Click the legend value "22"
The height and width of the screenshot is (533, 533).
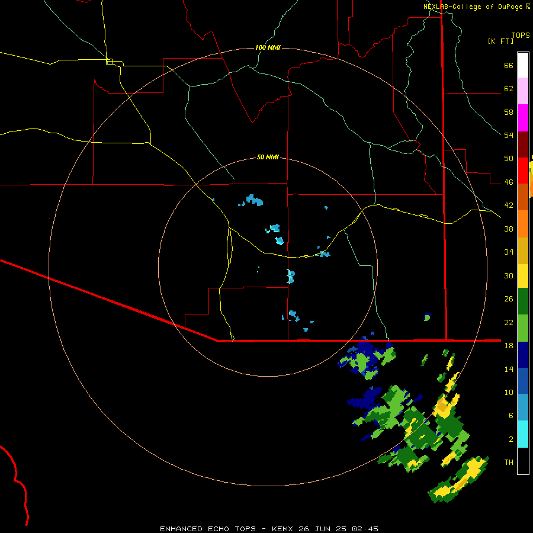[x=509, y=323]
